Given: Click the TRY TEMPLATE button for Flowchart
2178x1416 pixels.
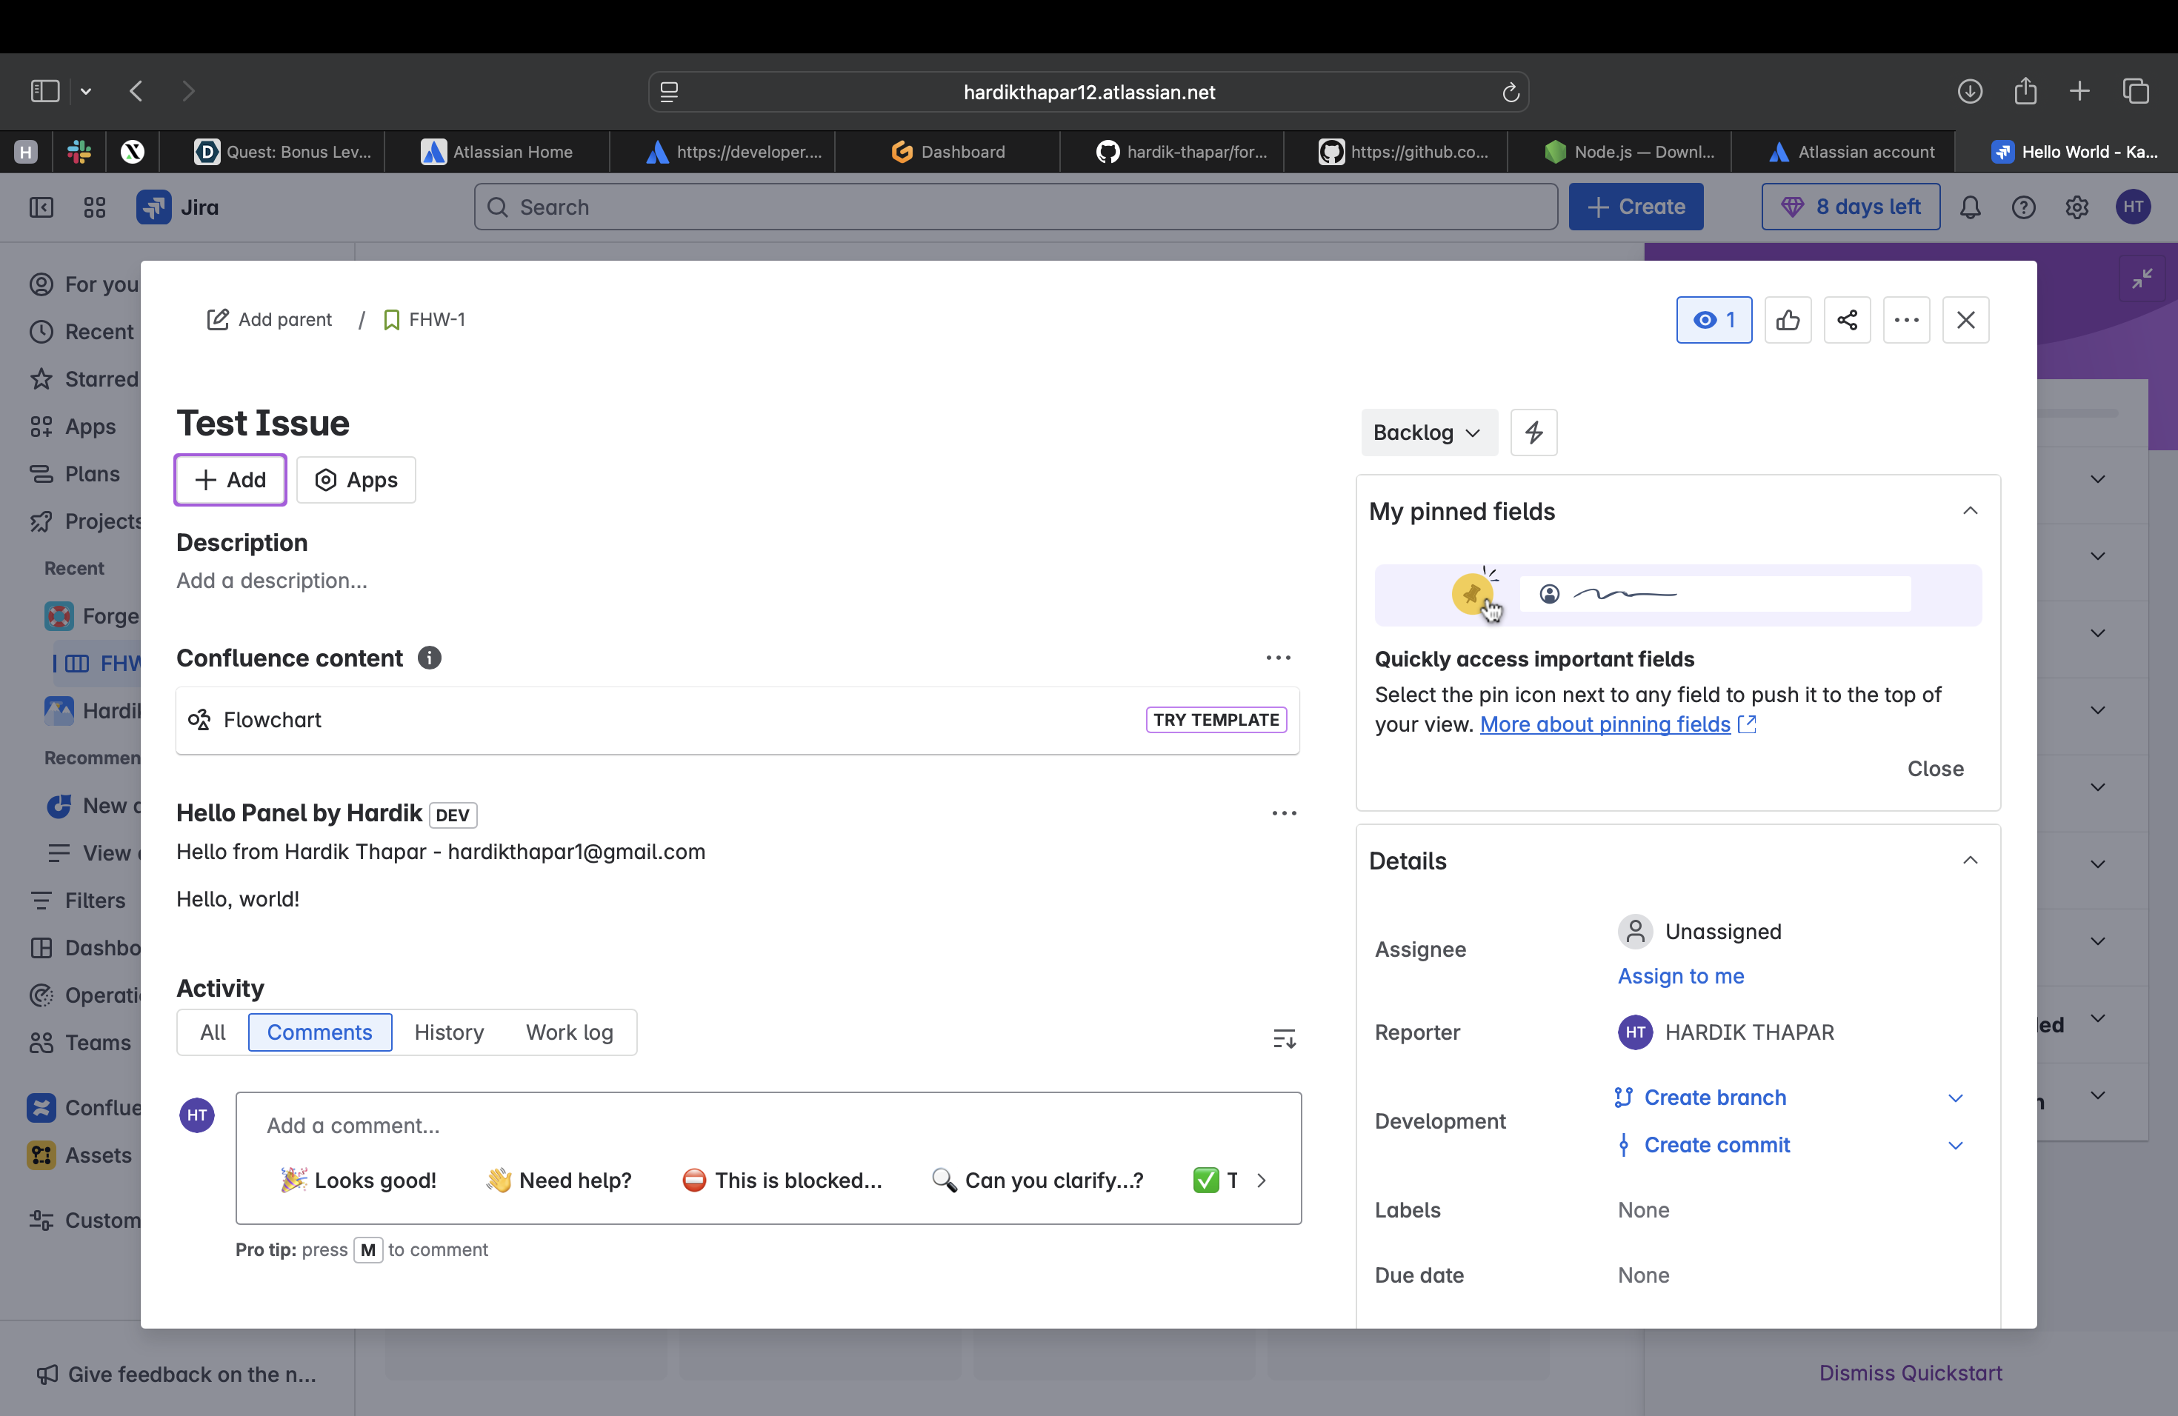Looking at the screenshot, I should click(1215, 720).
